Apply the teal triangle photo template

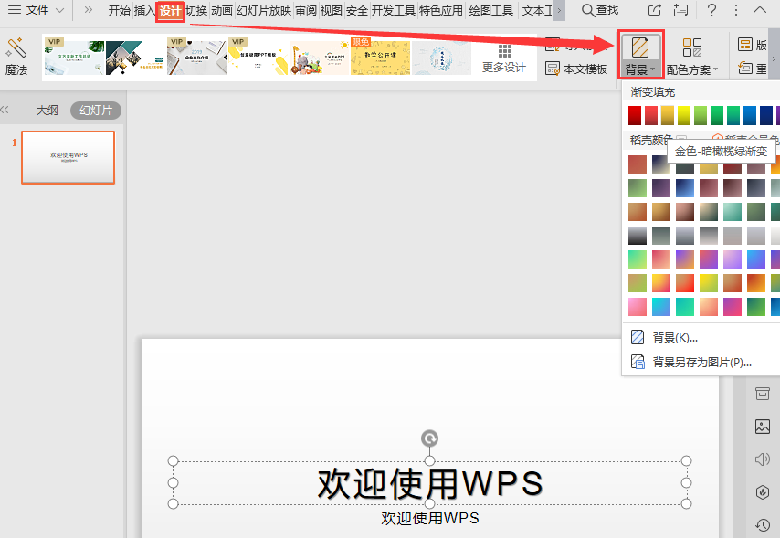[135, 58]
